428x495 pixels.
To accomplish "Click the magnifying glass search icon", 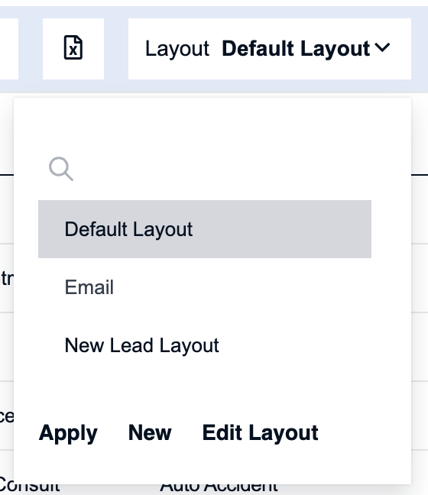I will click(x=61, y=169).
